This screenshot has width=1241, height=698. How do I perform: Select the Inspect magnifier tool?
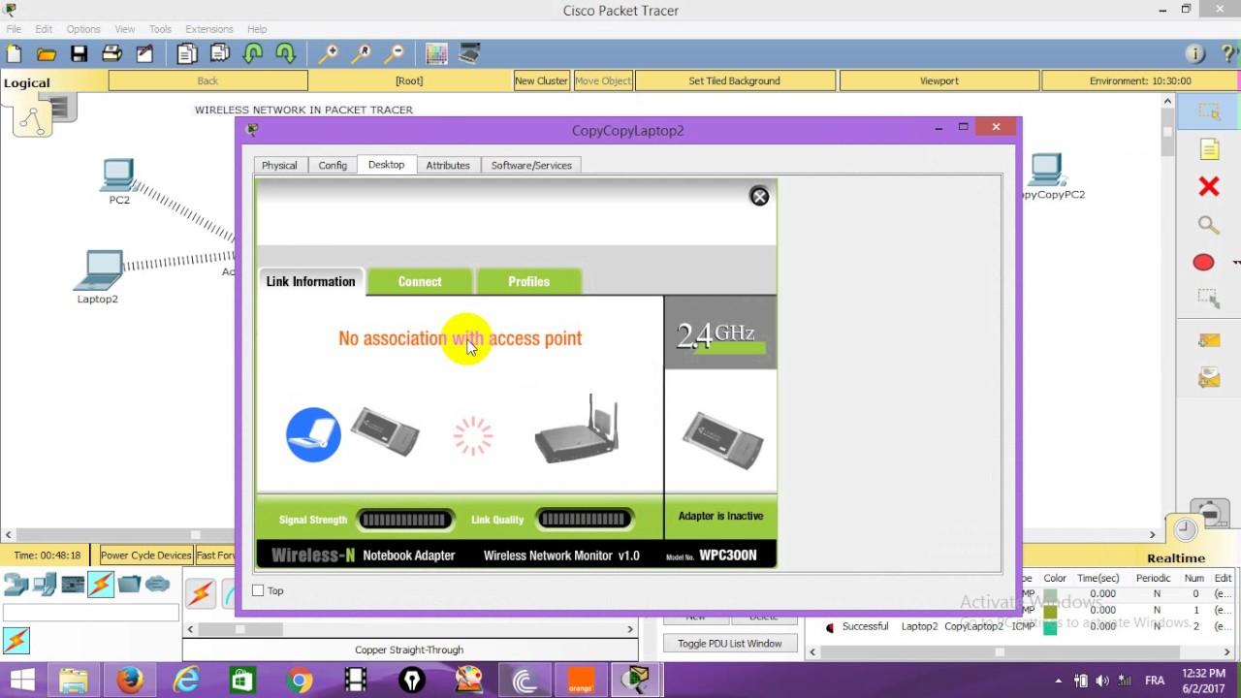[x=1208, y=225]
